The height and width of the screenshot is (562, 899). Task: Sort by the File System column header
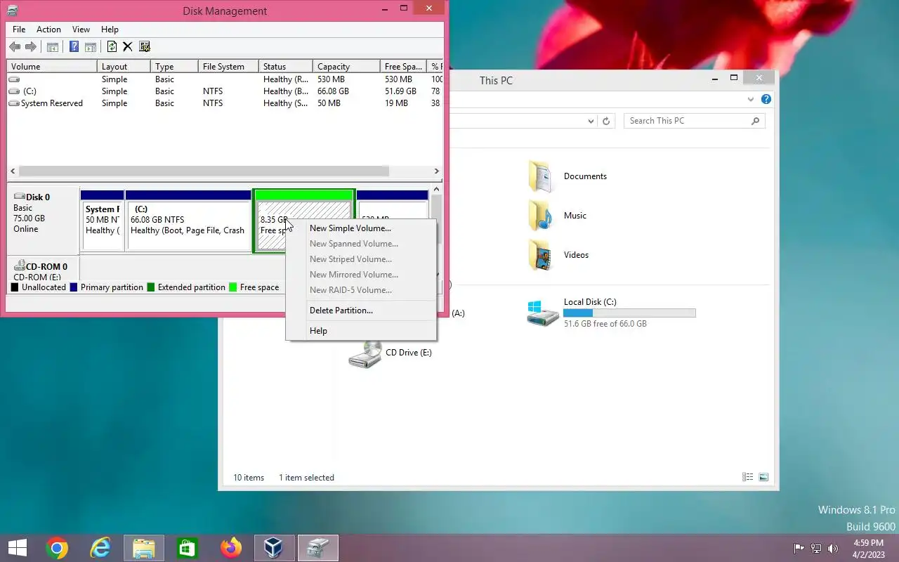228,67
